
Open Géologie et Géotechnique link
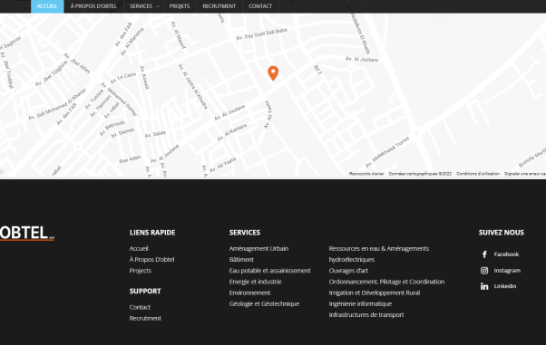coord(264,303)
